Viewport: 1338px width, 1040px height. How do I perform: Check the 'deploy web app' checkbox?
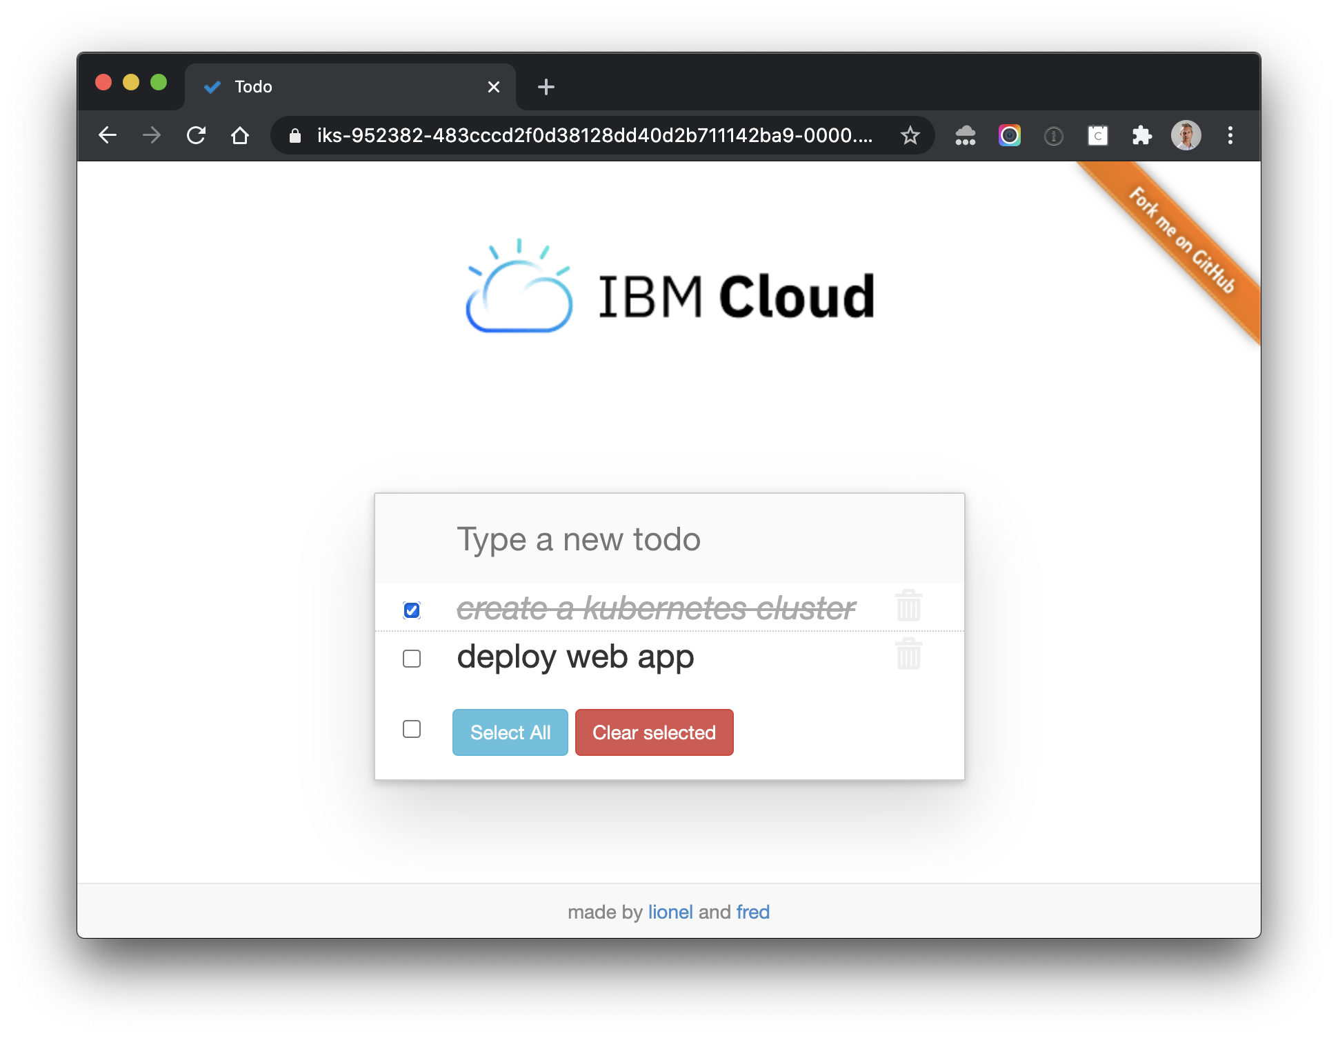tap(412, 659)
